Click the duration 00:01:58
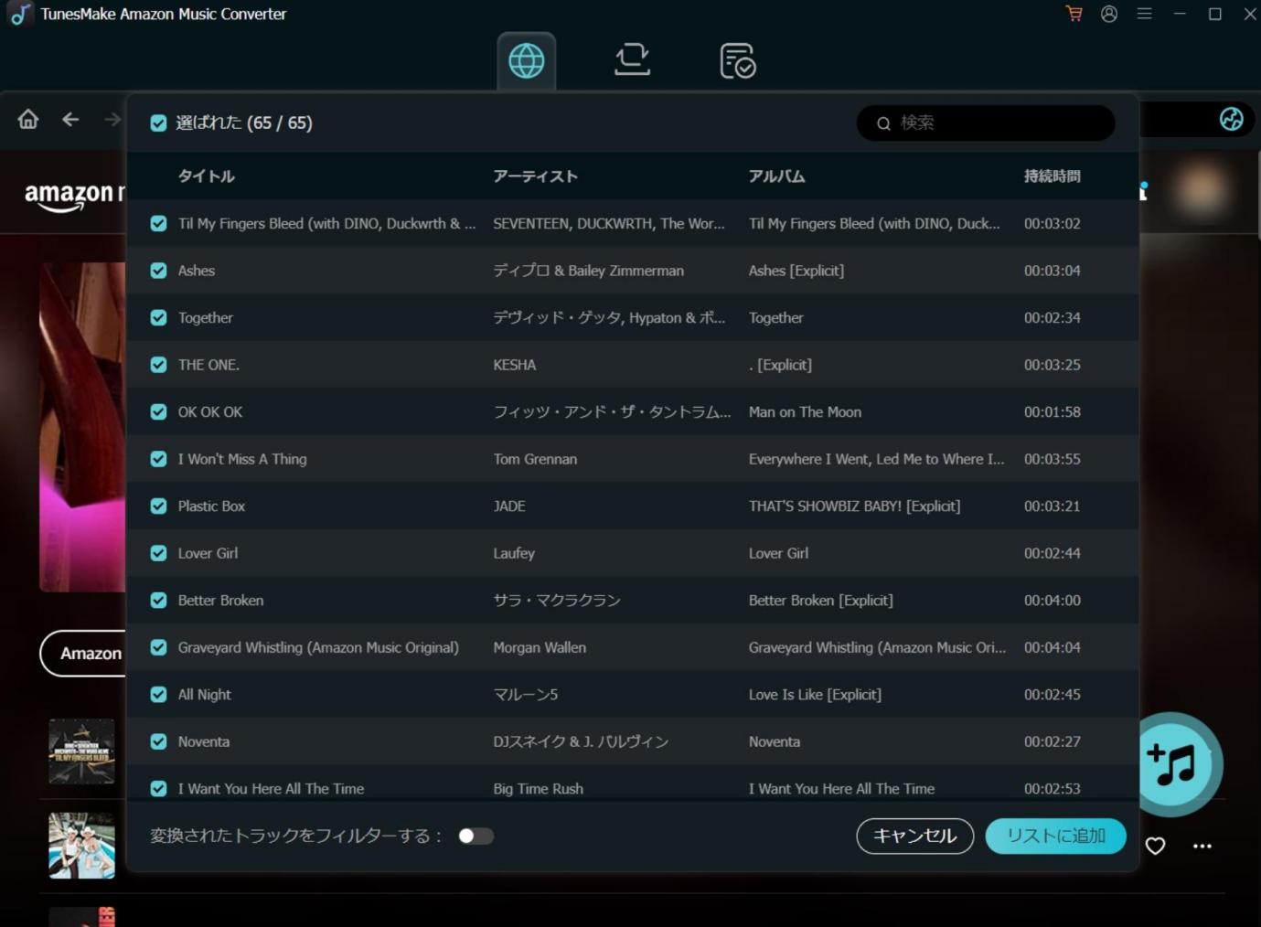 [1052, 411]
